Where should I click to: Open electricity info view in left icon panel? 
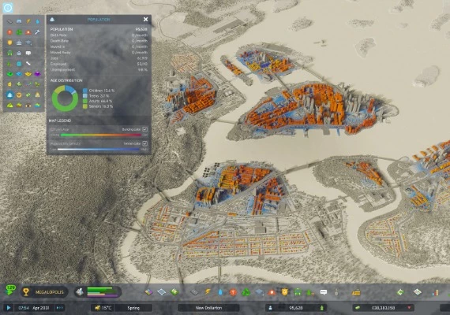[28, 21]
